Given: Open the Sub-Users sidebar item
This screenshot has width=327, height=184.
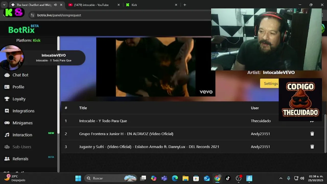Looking at the screenshot, I should (22, 147).
